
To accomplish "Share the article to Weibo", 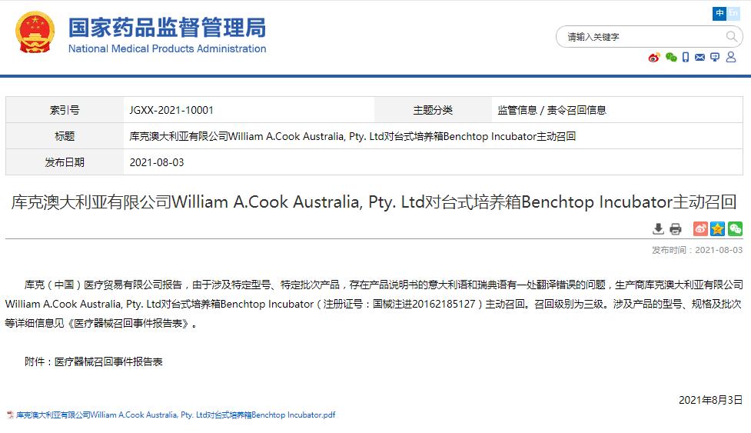I will click(700, 228).
